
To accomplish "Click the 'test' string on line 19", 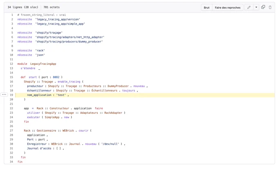I will point(61,95).
